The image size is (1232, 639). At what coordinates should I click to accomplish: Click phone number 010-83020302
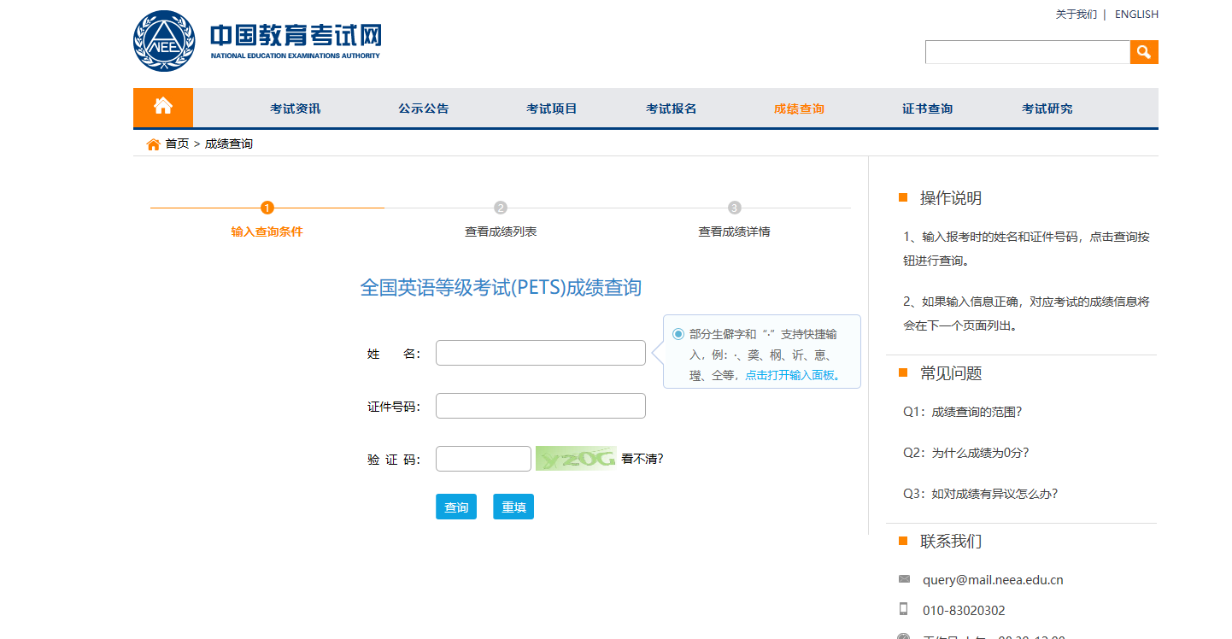[964, 611]
